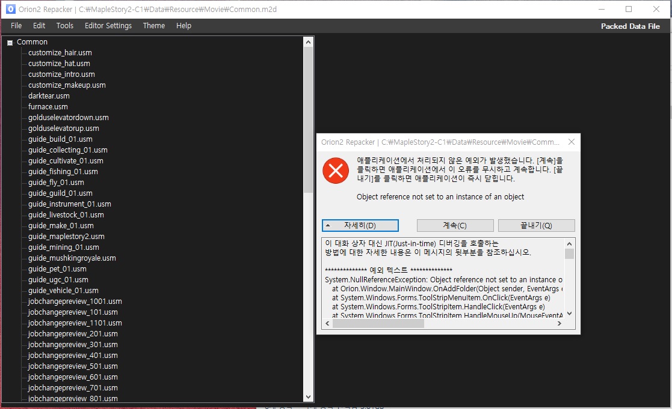Select golduselevatordown.usm file
672x409 pixels.
pyautogui.click(x=69, y=117)
